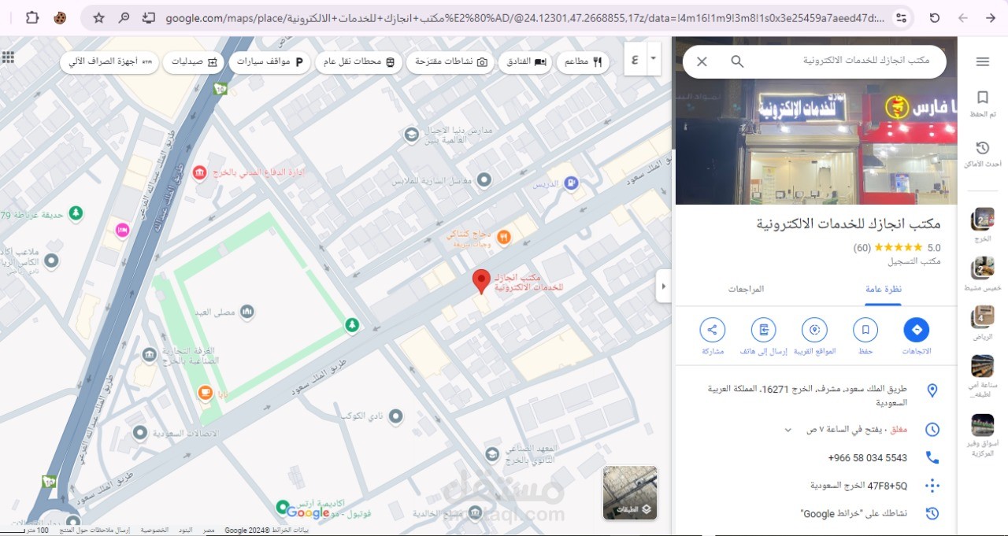Expand the opening hours chevron

787,430
